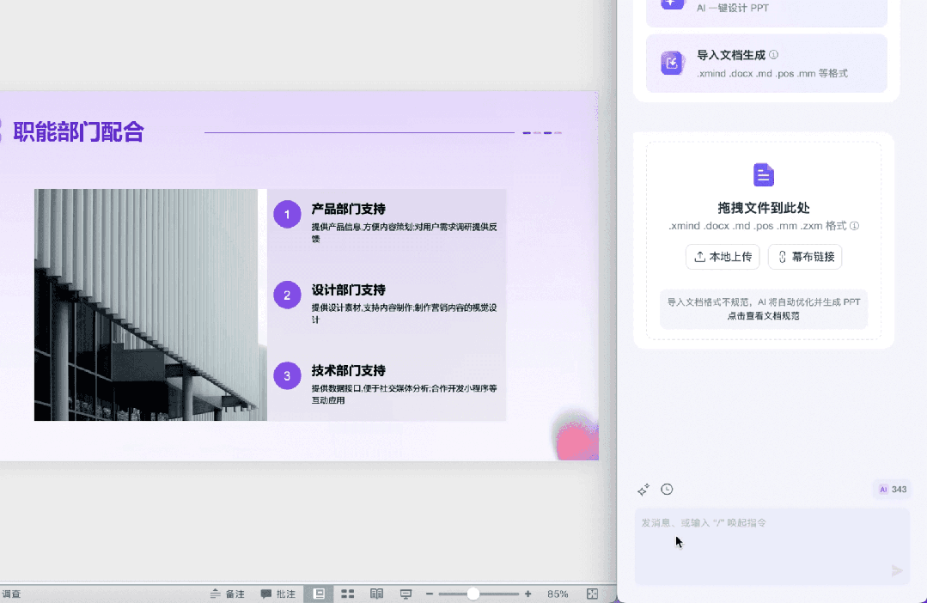Click the 本地上传 upload button

[723, 256]
